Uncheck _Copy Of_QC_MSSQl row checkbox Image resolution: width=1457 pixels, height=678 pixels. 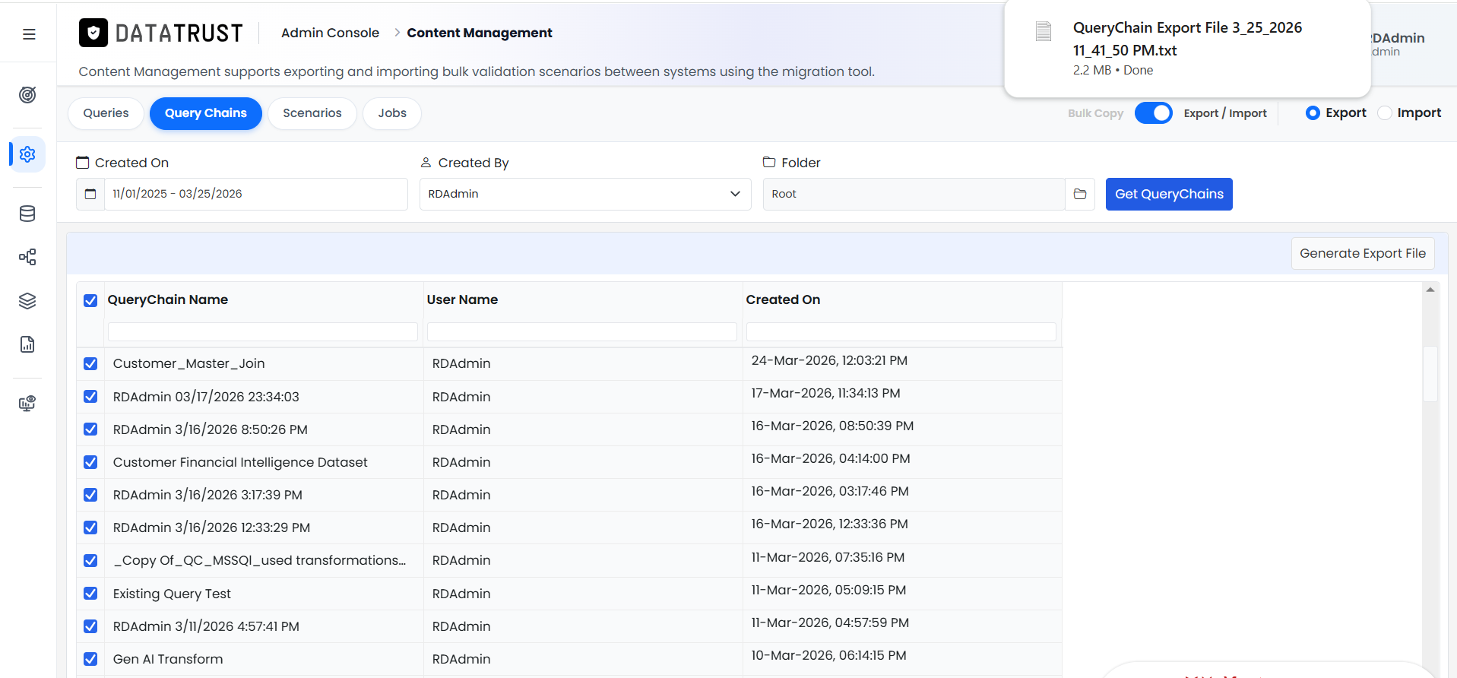click(90, 560)
